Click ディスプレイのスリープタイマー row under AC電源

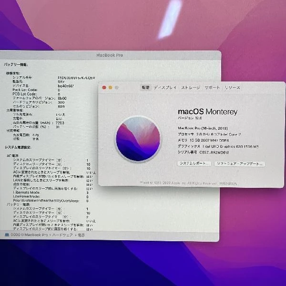[51, 168]
